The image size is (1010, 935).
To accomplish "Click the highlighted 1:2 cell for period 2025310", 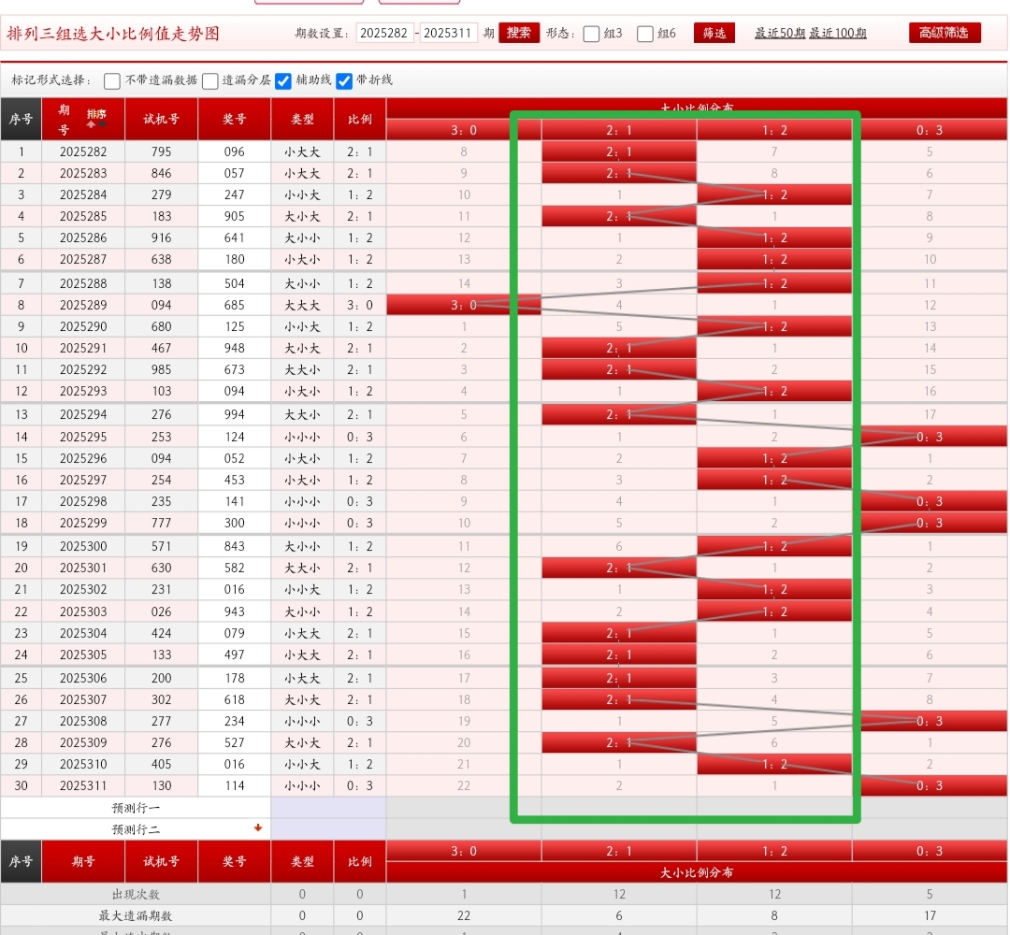I will [x=774, y=764].
